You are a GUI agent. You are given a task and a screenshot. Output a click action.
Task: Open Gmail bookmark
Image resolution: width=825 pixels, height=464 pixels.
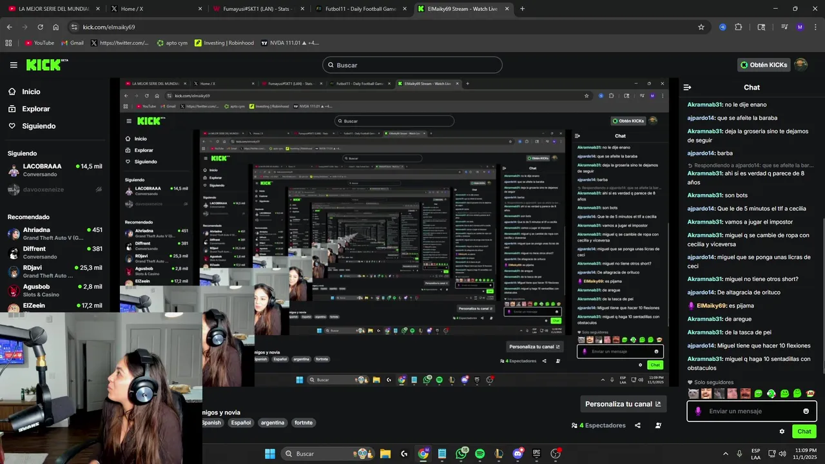point(72,43)
